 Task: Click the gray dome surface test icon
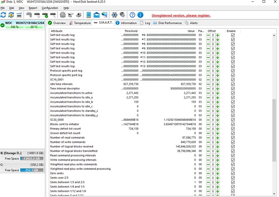63,15
